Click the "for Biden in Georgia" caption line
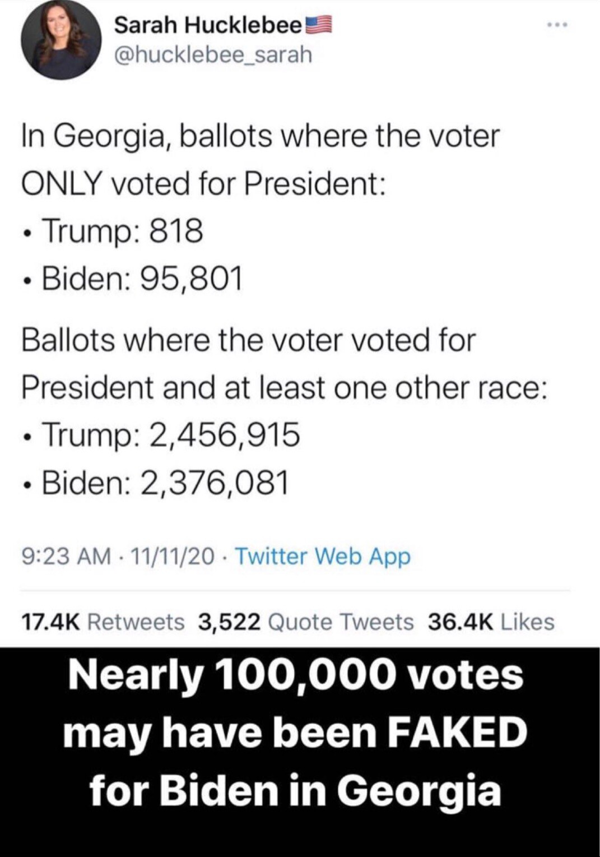 click(x=295, y=790)
